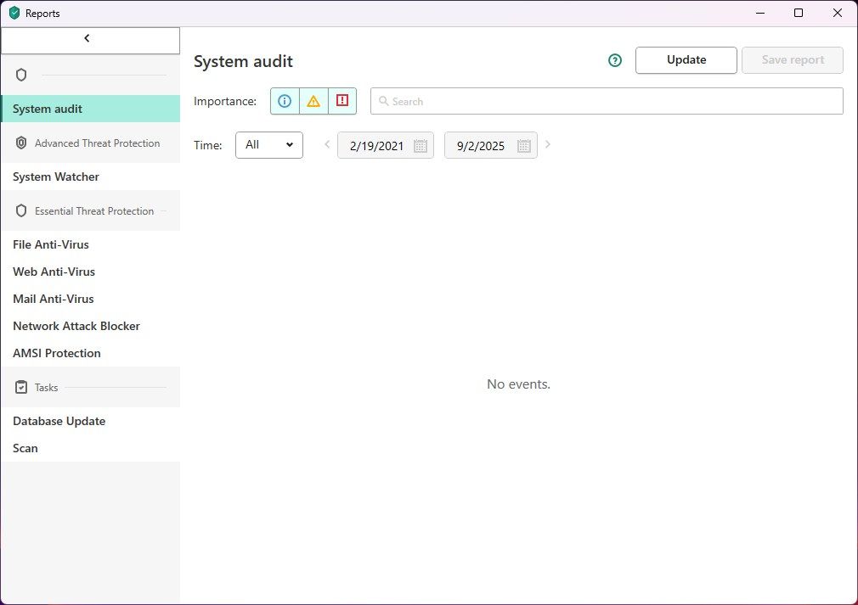The width and height of the screenshot is (858, 605).
Task: Focus the Search input field
Action: click(x=607, y=101)
